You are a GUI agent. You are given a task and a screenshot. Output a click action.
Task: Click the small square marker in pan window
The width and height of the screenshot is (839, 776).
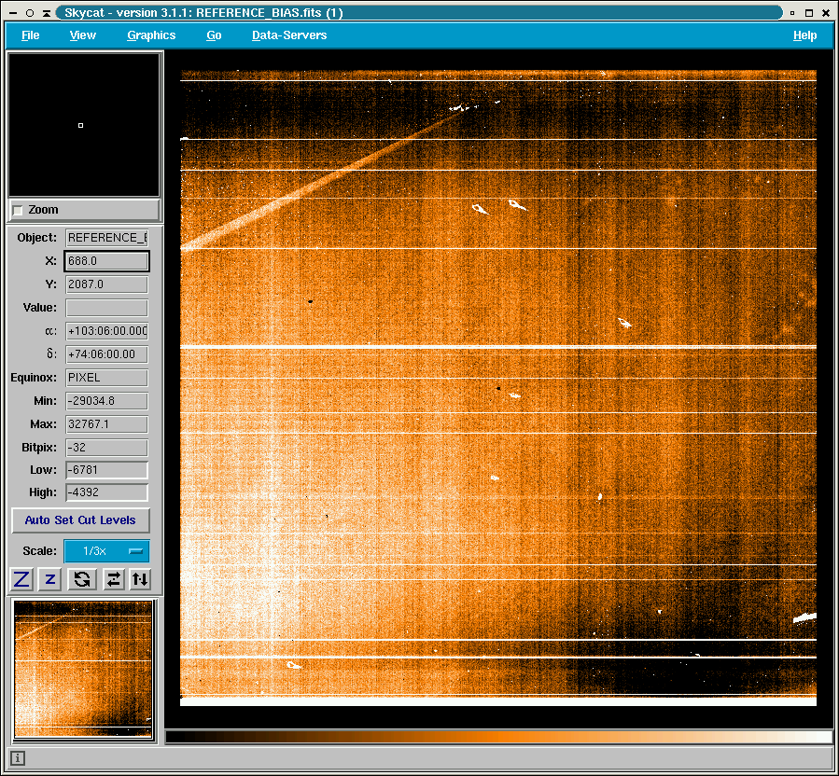81,125
